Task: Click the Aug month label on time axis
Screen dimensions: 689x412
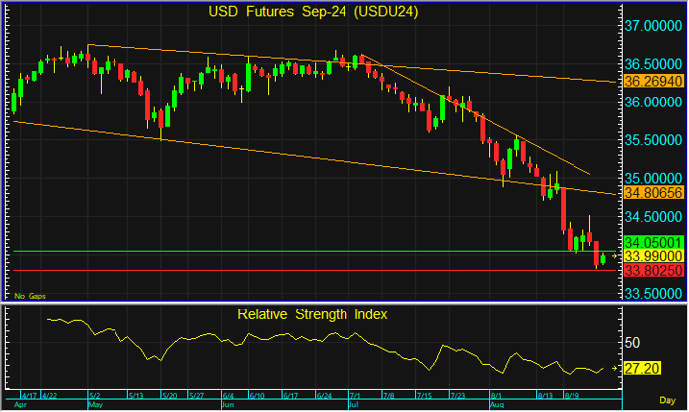Action: (x=496, y=406)
